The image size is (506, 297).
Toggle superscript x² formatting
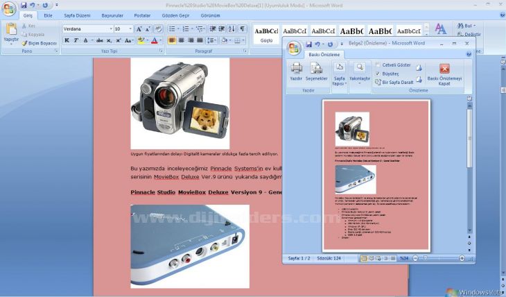coord(119,40)
